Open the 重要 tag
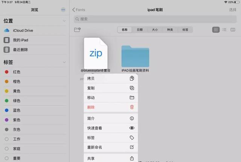This screenshot has height=162, width=241. (35, 158)
